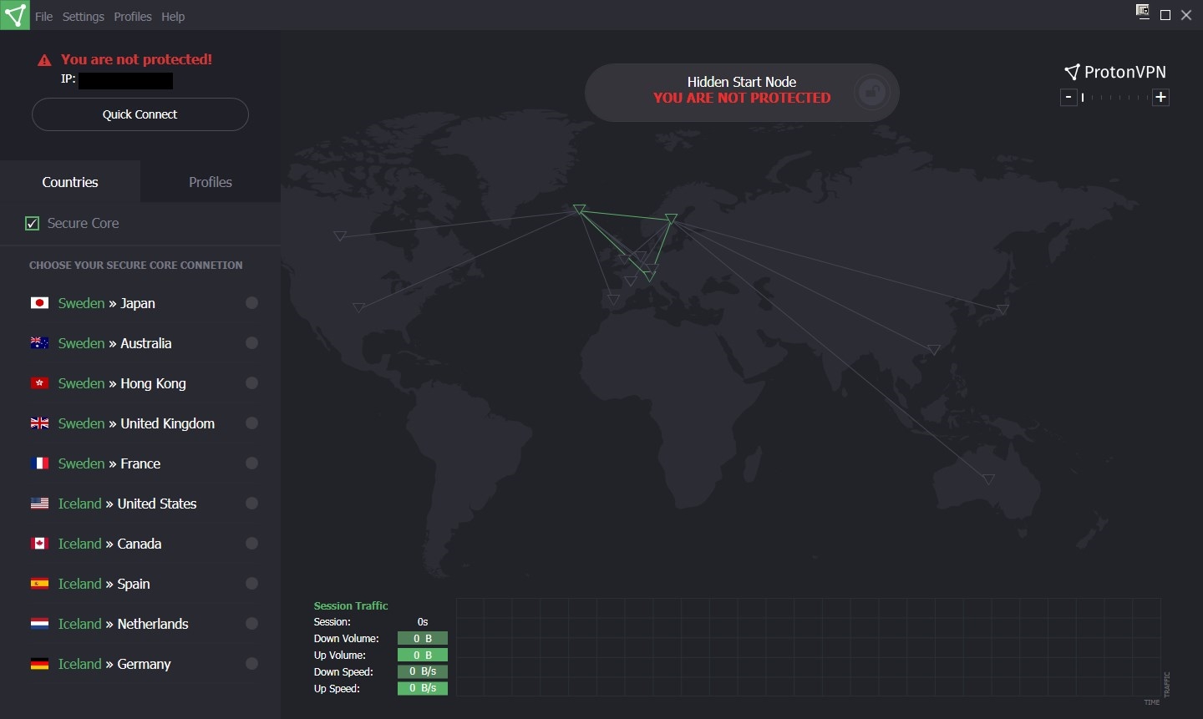
Task: Click the map zoom out minus icon
Action: pyautogui.click(x=1068, y=98)
